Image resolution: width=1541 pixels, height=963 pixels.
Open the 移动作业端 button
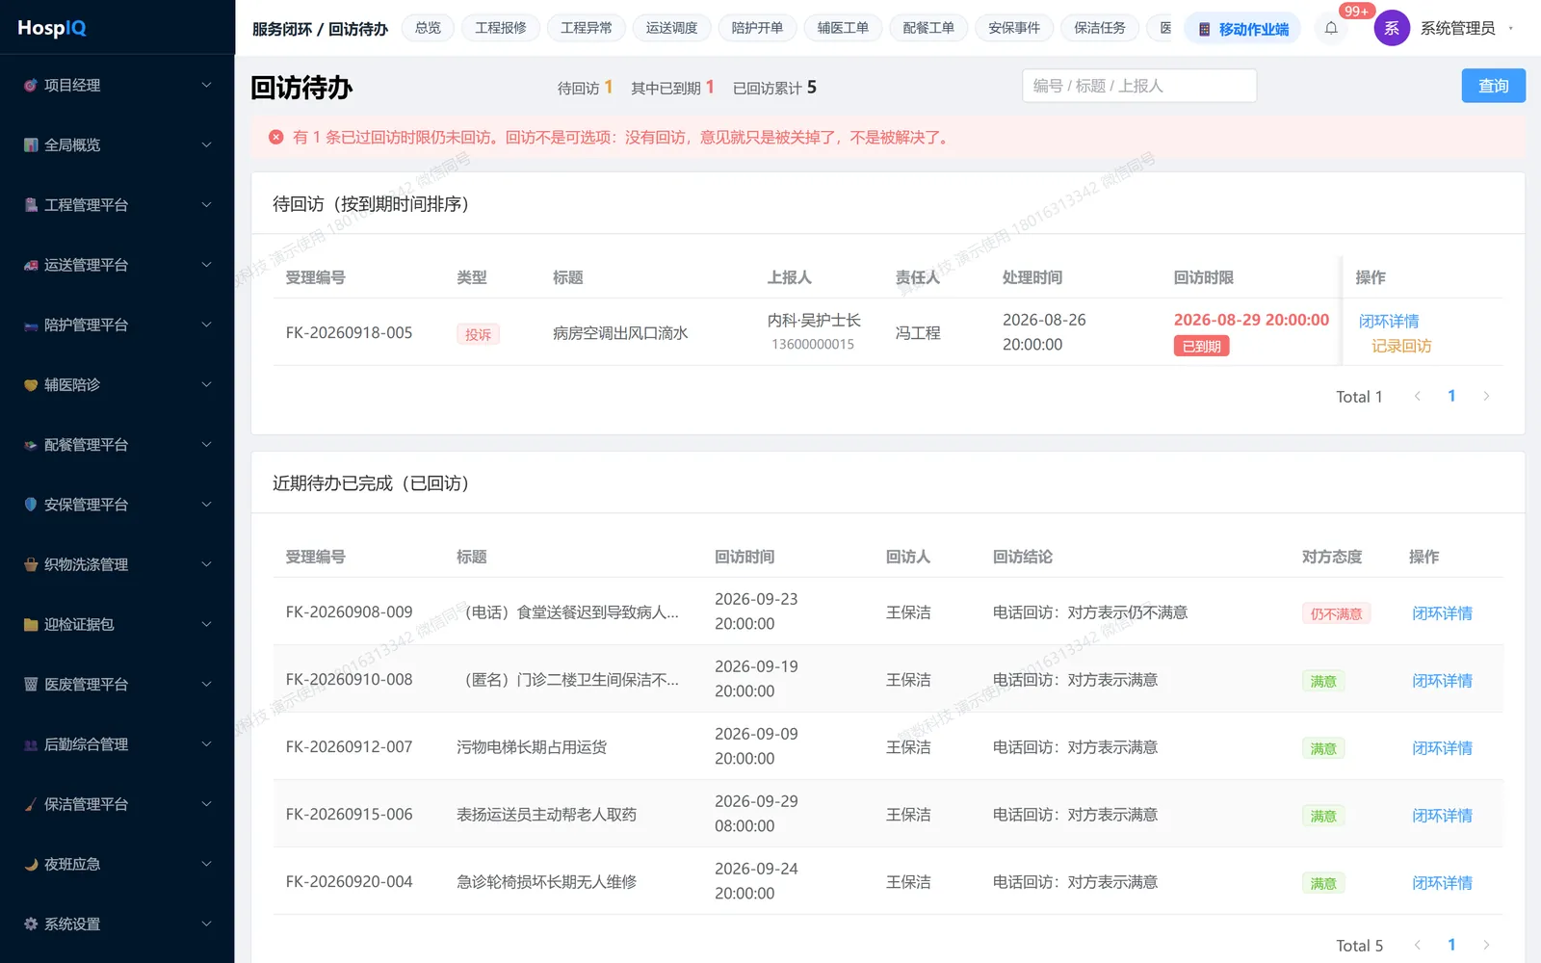tap(1242, 29)
